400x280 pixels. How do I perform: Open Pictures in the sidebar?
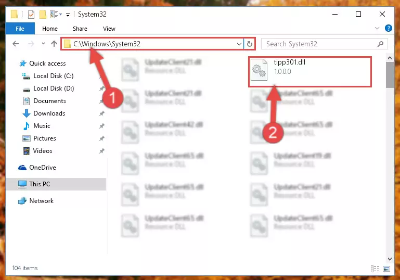click(45, 138)
